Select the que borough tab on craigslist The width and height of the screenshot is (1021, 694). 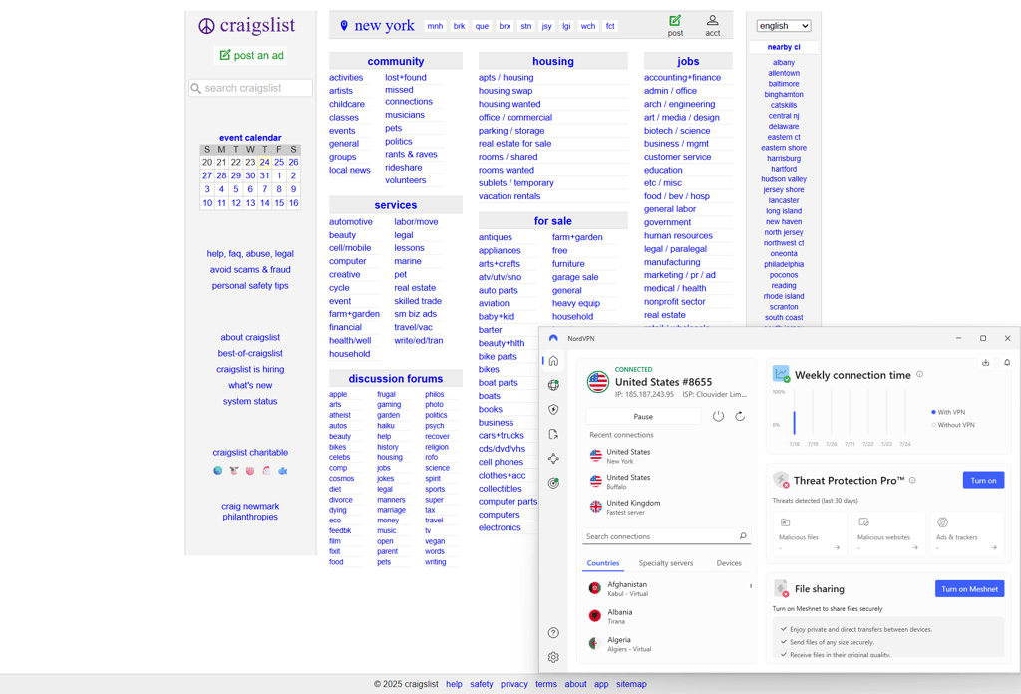482,26
